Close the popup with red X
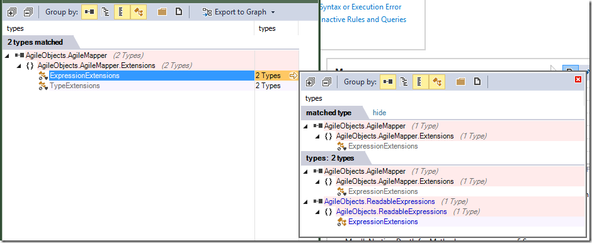Viewport: 592px width, 243px height. [x=578, y=79]
